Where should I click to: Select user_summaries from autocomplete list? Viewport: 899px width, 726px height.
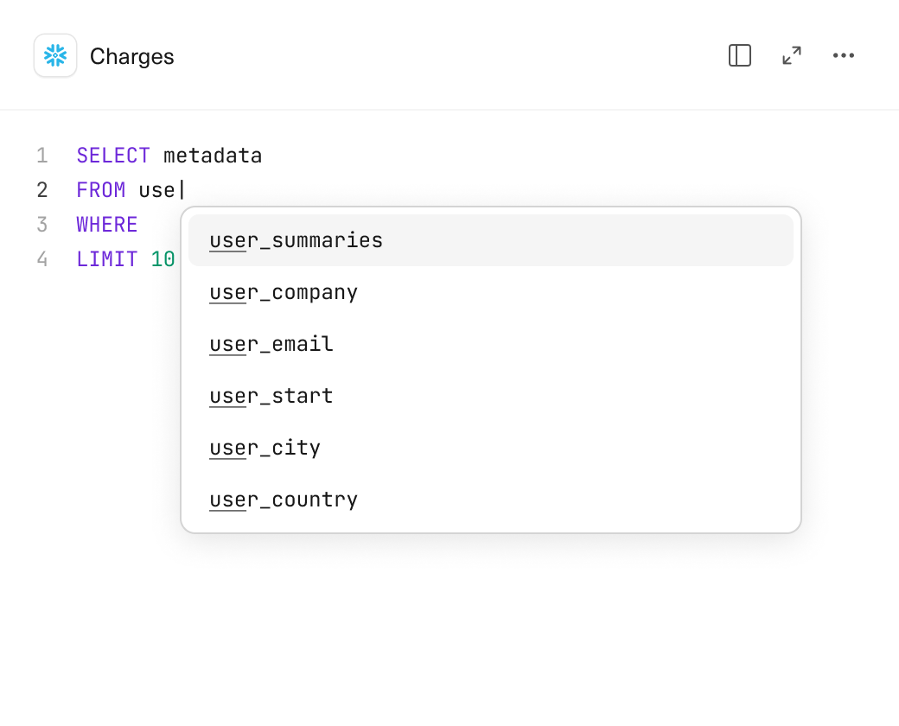tap(296, 240)
